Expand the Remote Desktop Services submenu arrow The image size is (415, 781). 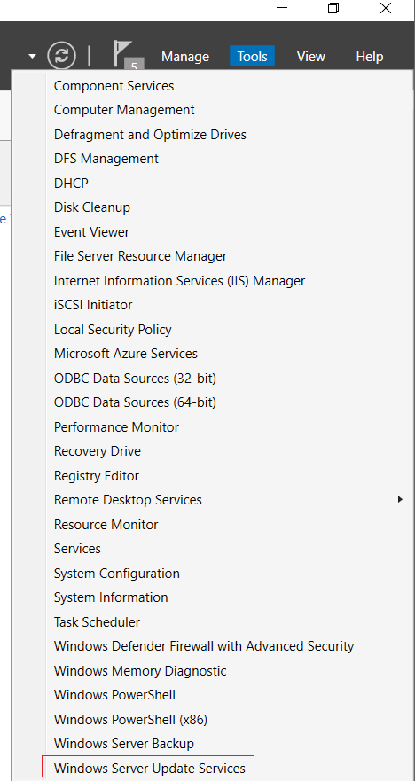point(400,499)
